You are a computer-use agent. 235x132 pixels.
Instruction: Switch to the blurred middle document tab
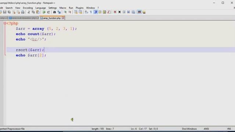click(x=23, y=18)
